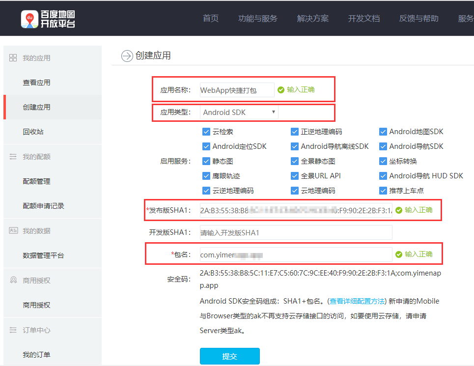Go to 查看应用 in the sidebar
Screen dimensions: 474x366
tap(37, 83)
